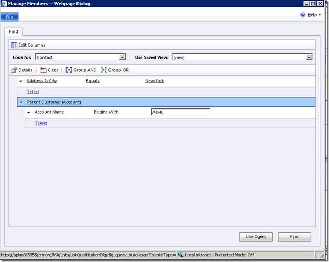Screen dimensions: 329x262
Task: Click the Edit Columns icon
Action: coord(14,45)
